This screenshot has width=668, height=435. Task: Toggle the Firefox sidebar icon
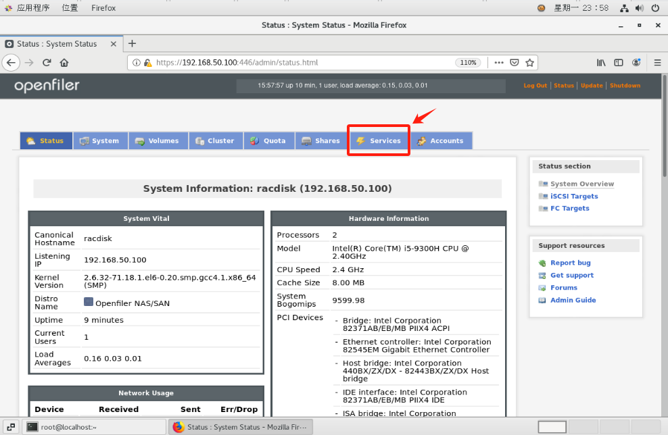pos(619,63)
